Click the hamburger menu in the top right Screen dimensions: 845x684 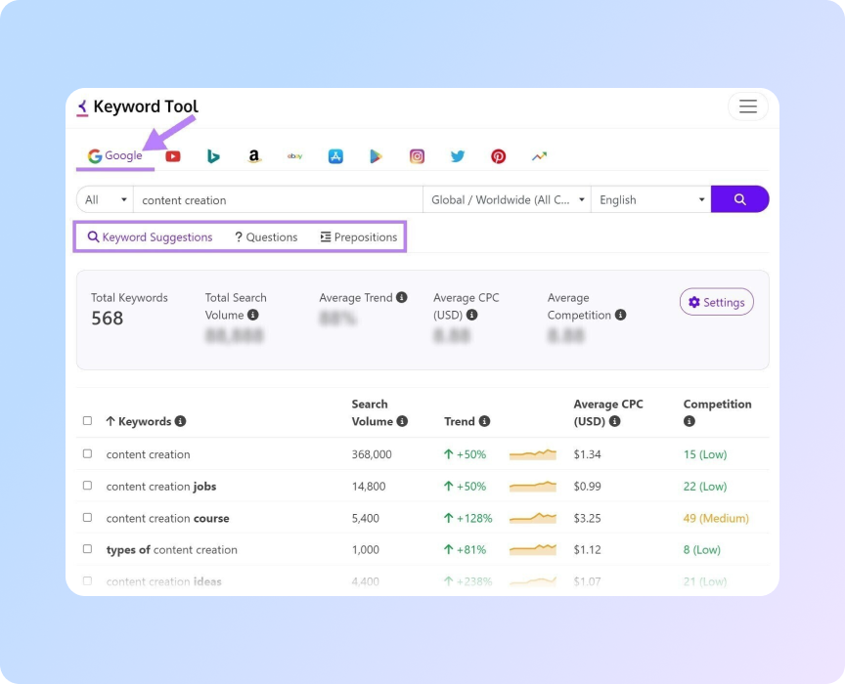pyautogui.click(x=748, y=107)
